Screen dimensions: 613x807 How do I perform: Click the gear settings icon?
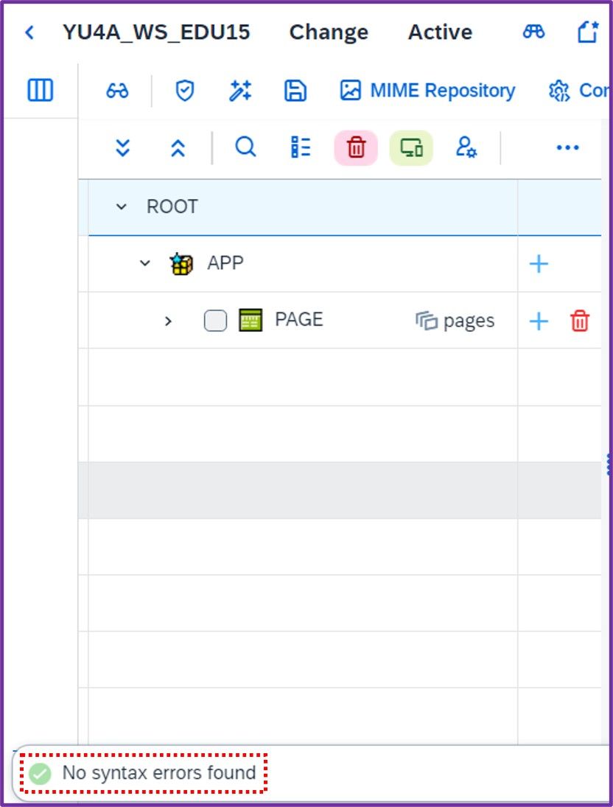tap(559, 91)
